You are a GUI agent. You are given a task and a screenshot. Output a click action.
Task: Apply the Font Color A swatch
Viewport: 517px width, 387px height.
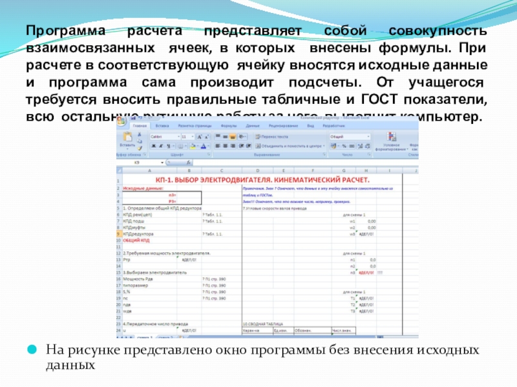tap(204, 146)
